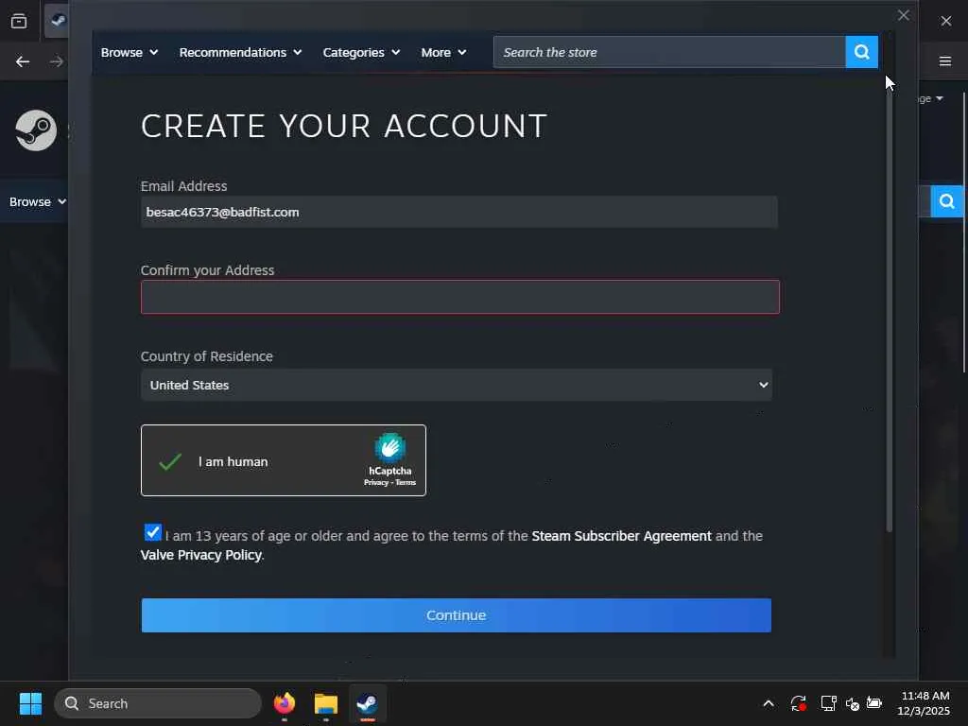Open hCaptcha Privacy link

click(375, 483)
